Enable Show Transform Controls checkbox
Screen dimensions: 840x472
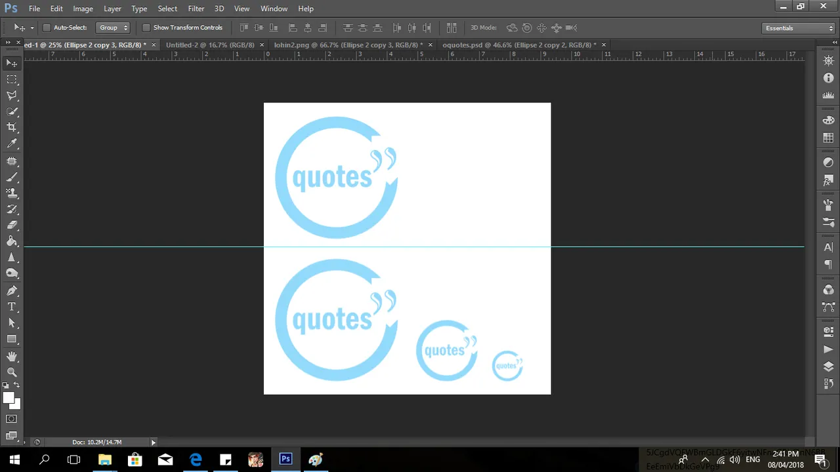point(146,28)
